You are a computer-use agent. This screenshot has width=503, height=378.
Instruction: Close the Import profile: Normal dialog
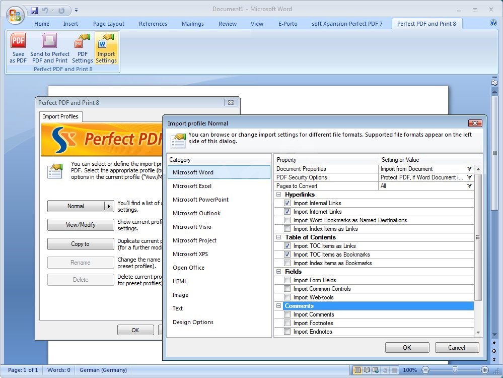point(475,123)
